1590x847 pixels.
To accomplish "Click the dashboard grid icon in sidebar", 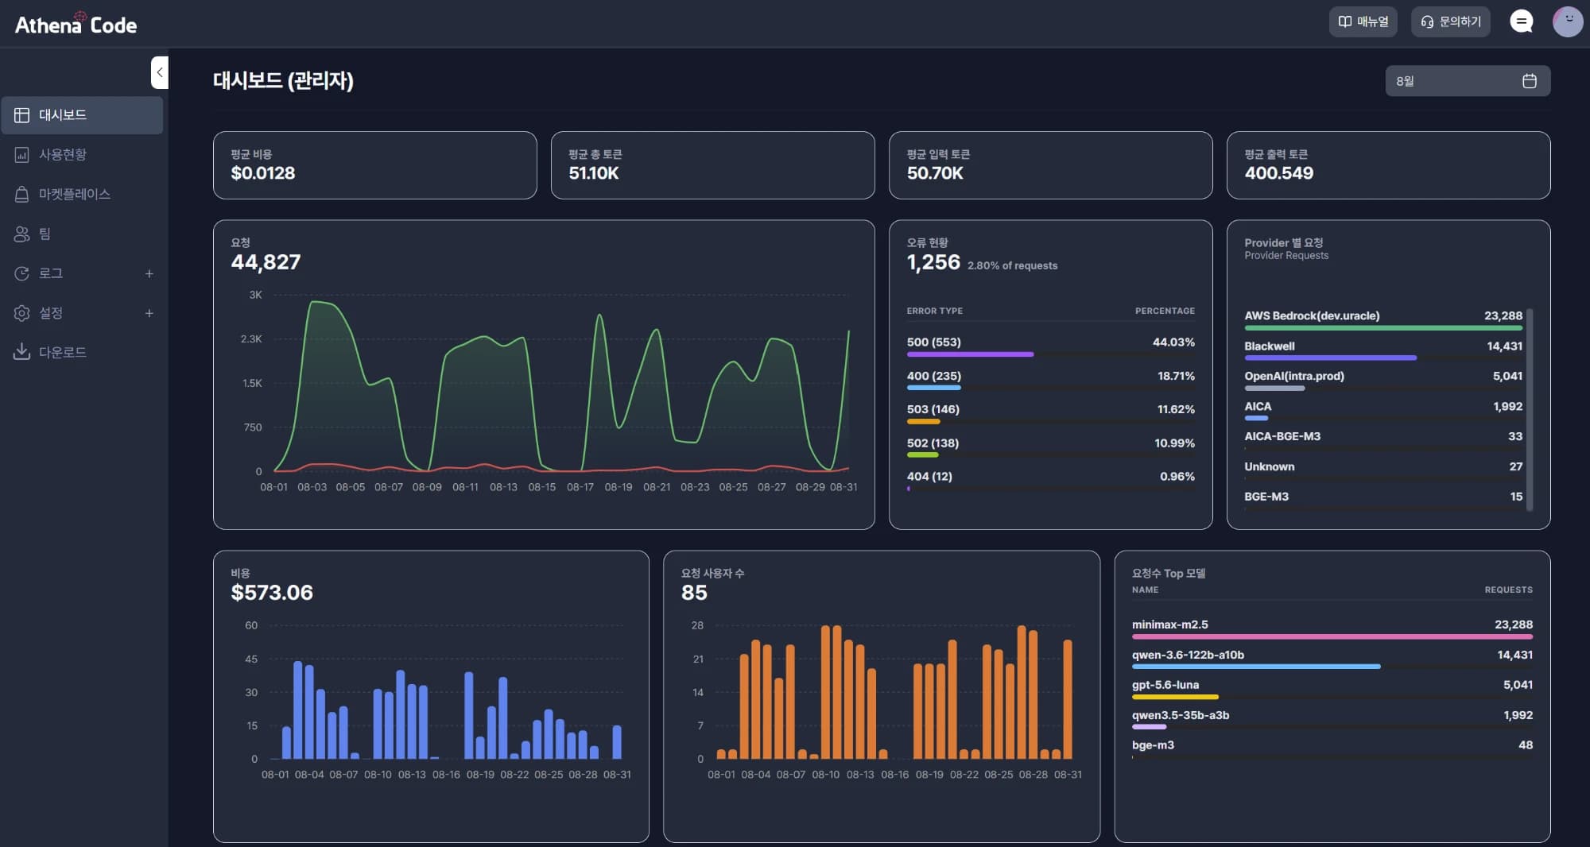I will [x=22, y=115].
